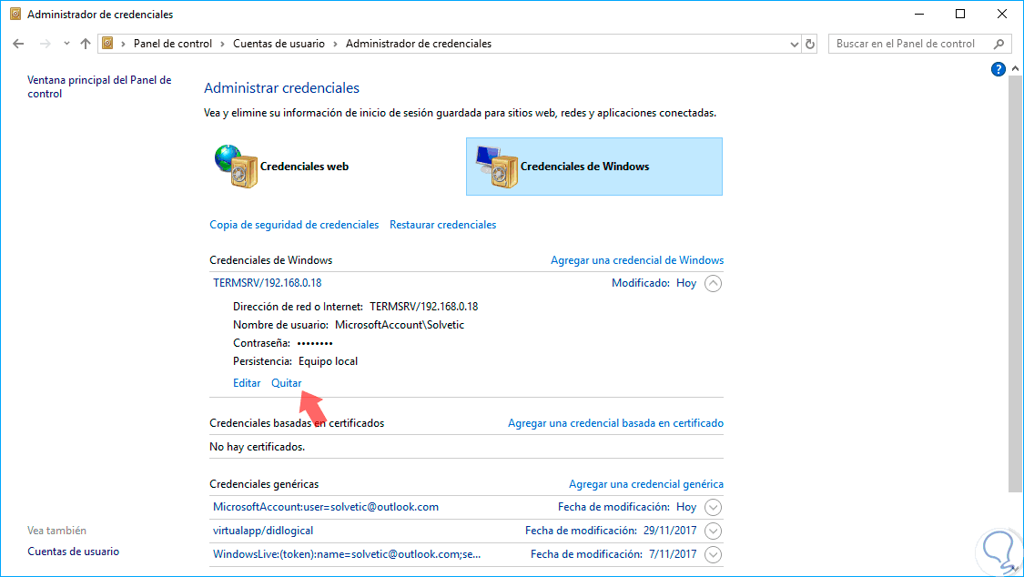This screenshot has width=1024, height=577.
Task: Select Panel de control in breadcrumb
Action: (x=172, y=44)
